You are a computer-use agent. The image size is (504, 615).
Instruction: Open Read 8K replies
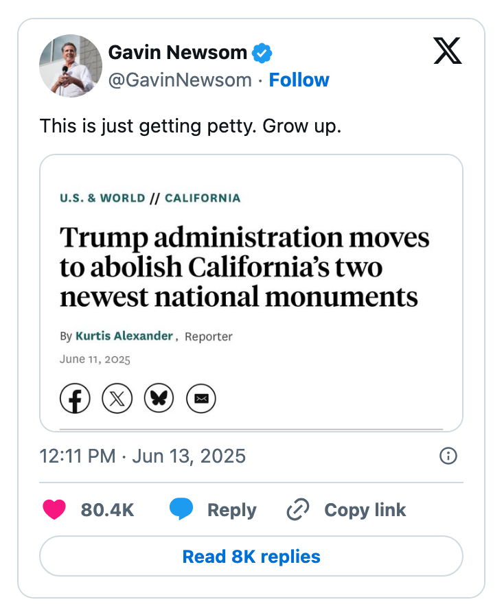point(251,557)
